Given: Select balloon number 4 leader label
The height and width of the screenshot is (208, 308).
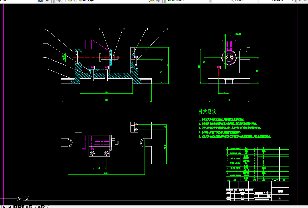Looking at the screenshot, I should click(45, 29).
